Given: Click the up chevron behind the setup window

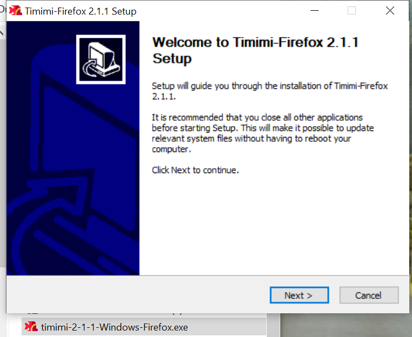Looking at the screenshot, I should coord(2,33).
